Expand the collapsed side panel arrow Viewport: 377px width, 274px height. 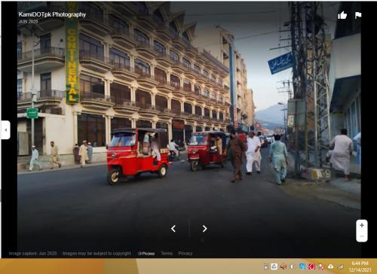(5, 130)
